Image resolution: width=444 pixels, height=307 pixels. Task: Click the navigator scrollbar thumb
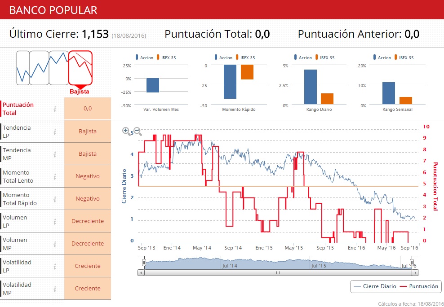click(x=278, y=273)
